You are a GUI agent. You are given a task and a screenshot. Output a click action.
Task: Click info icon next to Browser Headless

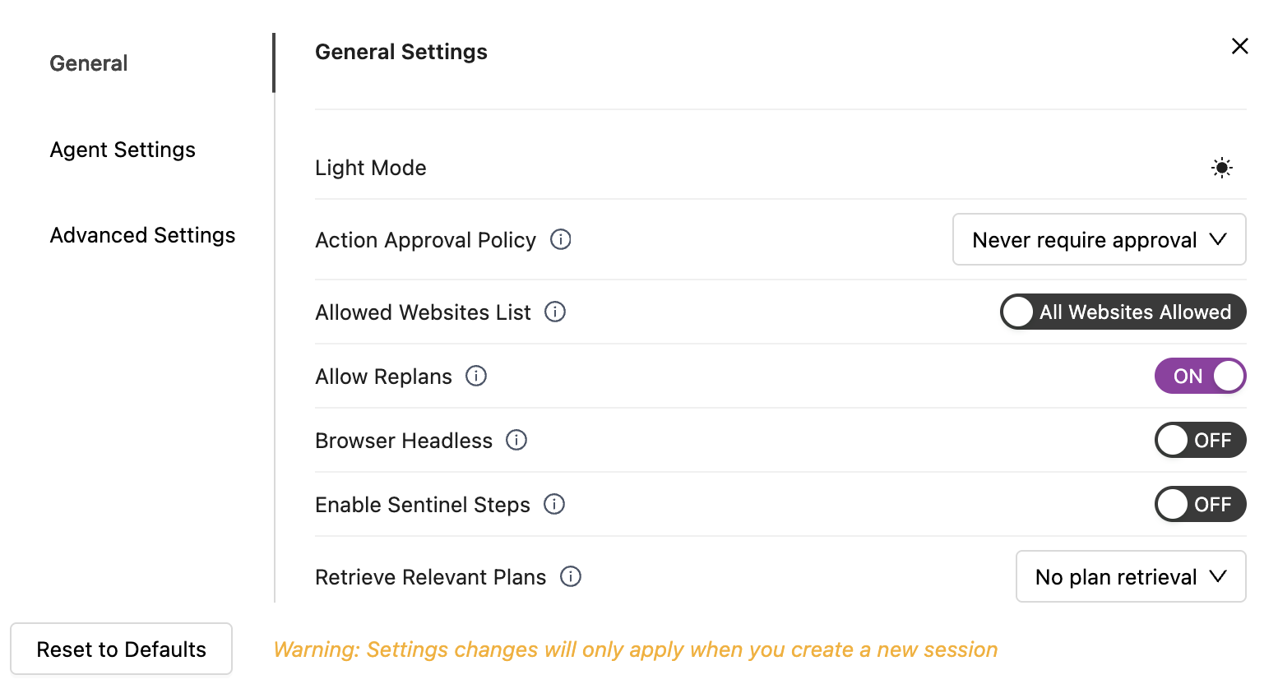coord(516,440)
